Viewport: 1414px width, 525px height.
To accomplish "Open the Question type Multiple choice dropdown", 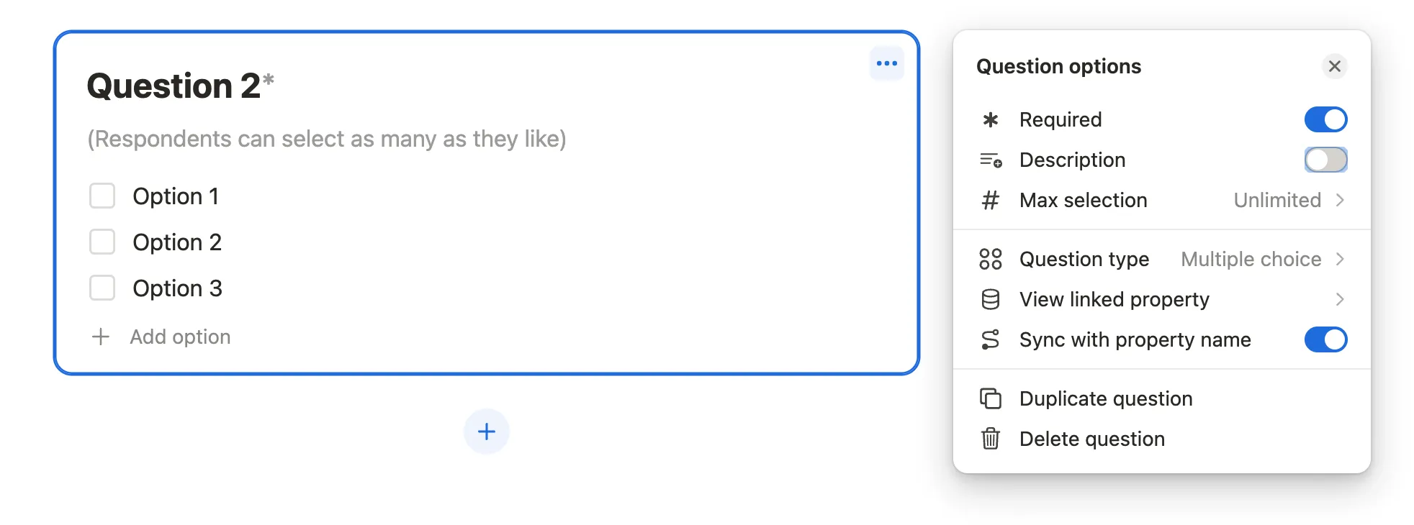I will click(1261, 259).
